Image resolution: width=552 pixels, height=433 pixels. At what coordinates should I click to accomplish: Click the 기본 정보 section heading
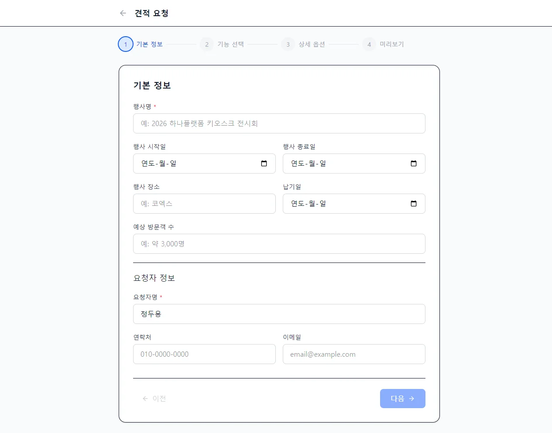coord(152,85)
